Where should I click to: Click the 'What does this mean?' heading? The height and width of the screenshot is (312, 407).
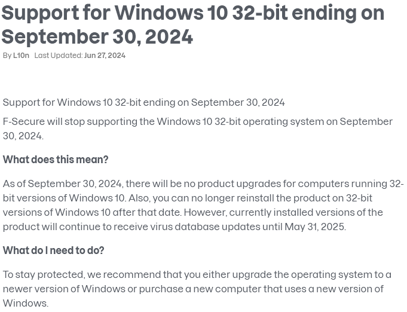(x=56, y=160)
